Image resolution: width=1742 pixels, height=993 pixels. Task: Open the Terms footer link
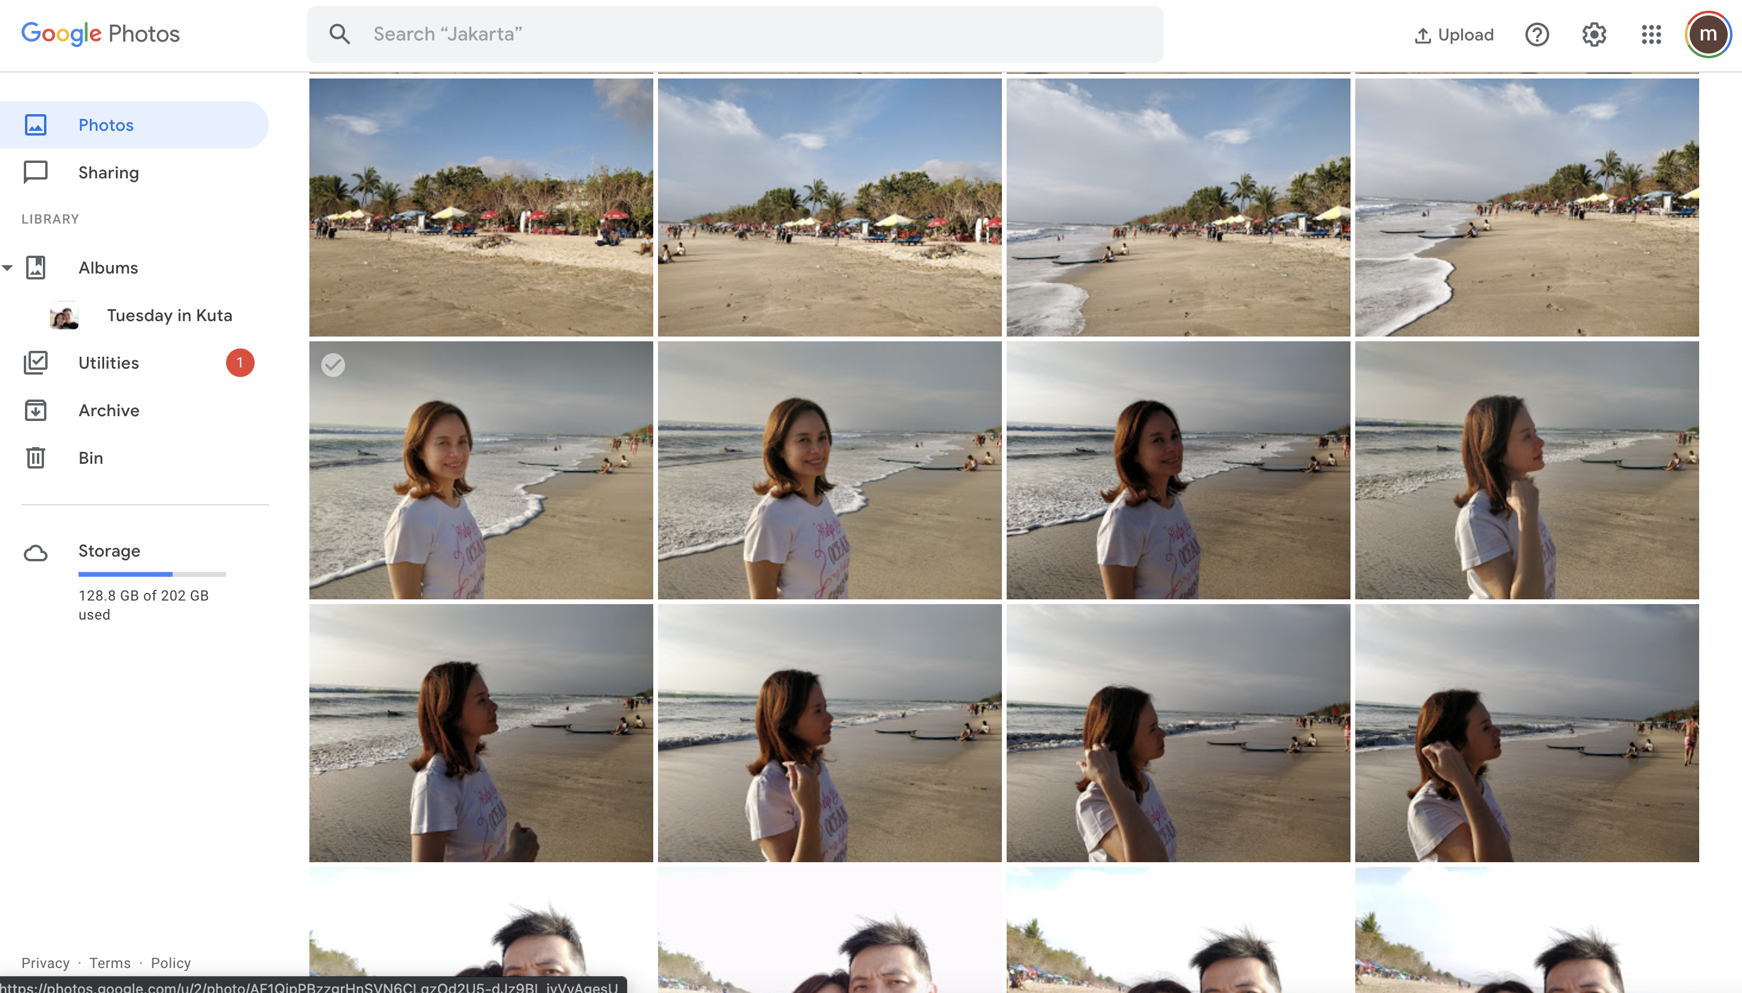pos(110,963)
